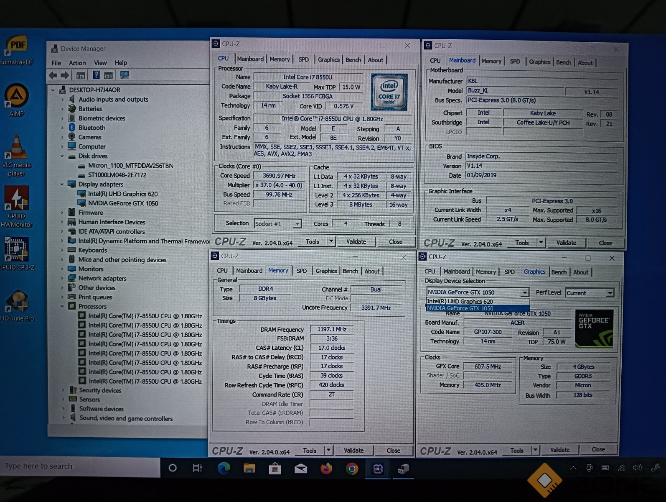Open Tools dropdown arrow in Memory CPU-Z window
Viewport: 666px width, 502px height.
(x=328, y=451)
